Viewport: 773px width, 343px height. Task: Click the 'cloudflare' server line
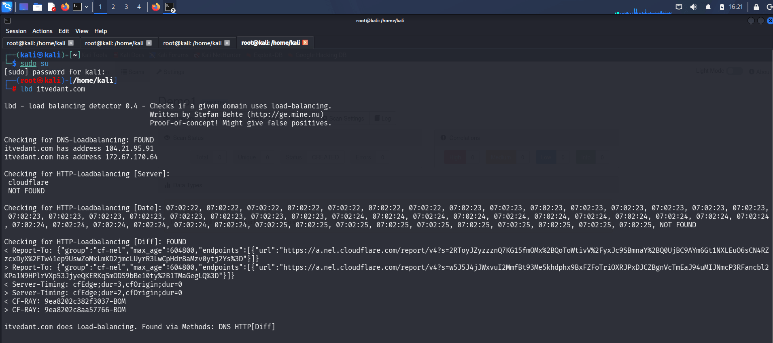click(x=28, y=182)
